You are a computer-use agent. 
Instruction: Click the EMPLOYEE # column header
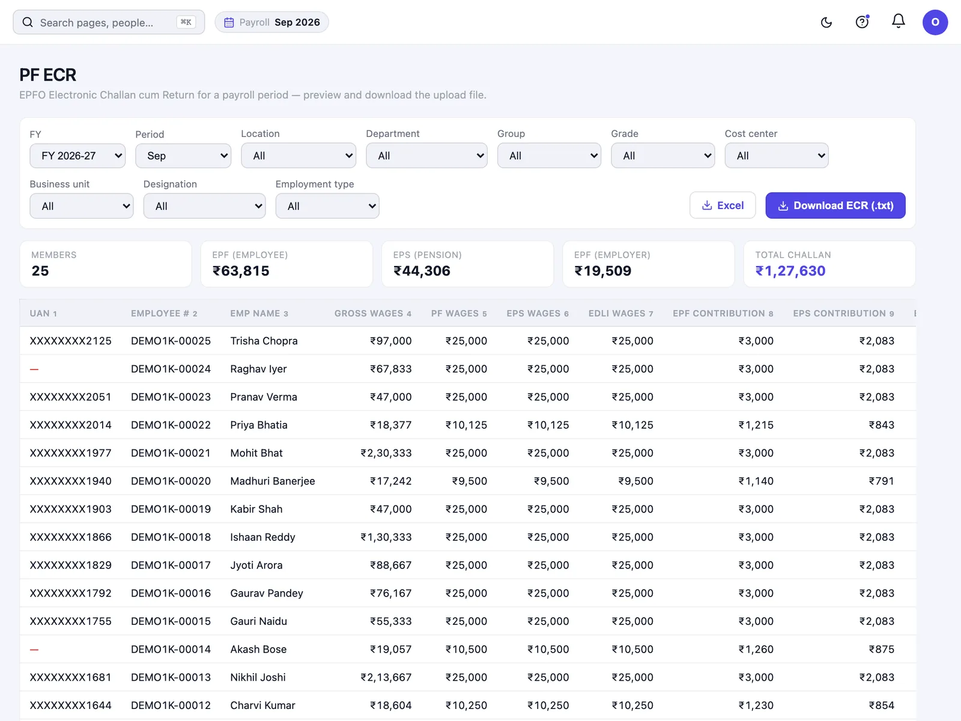164,314
